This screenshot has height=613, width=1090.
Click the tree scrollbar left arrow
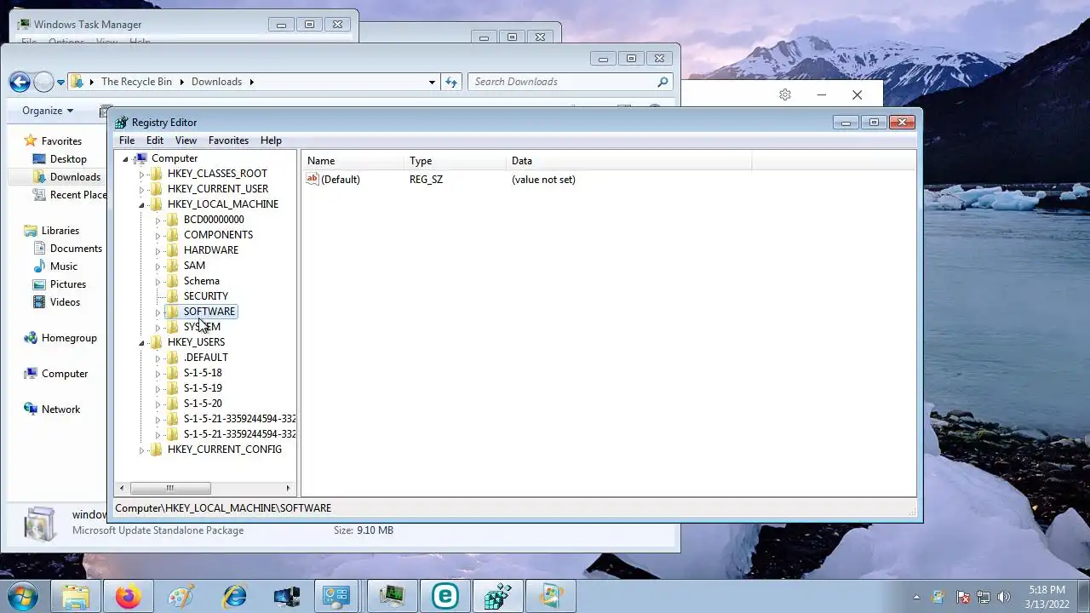(122, 488)
